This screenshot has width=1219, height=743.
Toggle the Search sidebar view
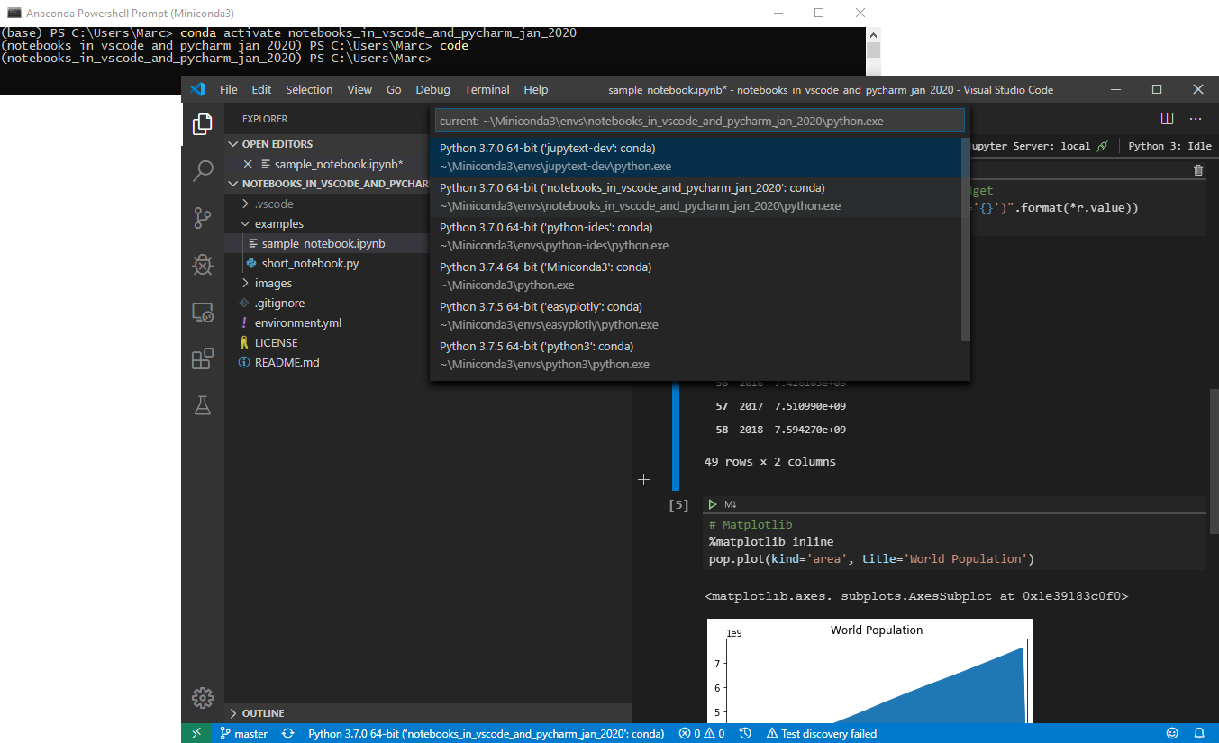pos(202,171)
